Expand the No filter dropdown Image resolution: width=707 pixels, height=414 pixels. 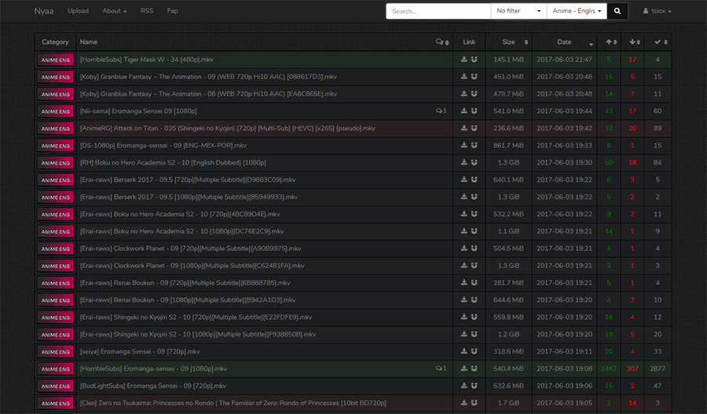(x=518, y=11)
